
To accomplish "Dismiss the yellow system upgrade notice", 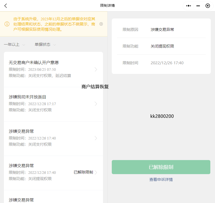I will pos(101,24).
